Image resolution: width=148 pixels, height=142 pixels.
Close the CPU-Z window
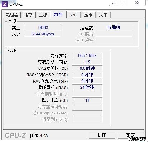point(137,3)
